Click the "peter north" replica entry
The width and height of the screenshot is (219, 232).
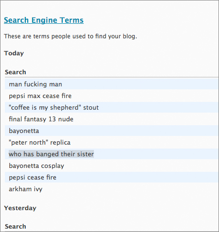click(39, 143)
